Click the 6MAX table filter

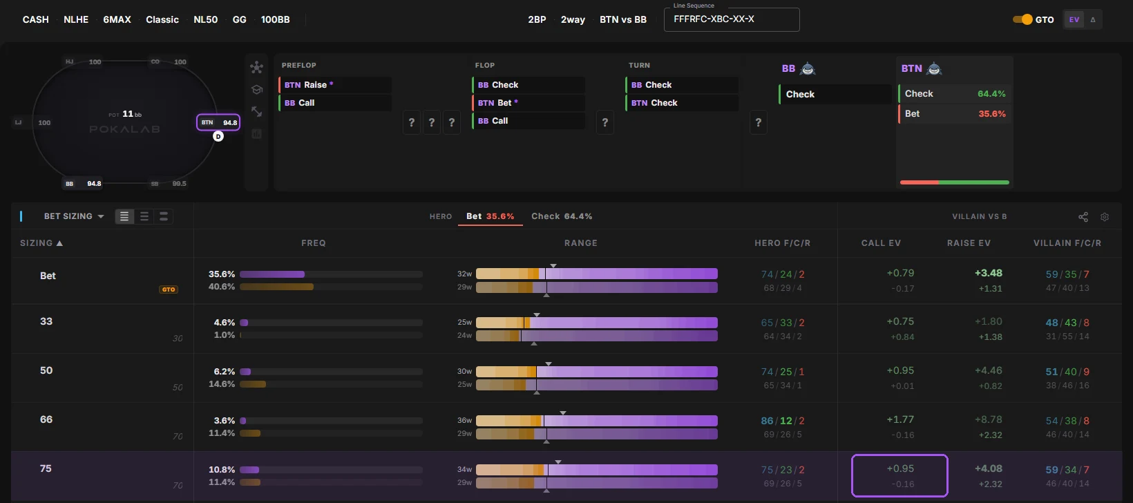(x=117, y=19)
